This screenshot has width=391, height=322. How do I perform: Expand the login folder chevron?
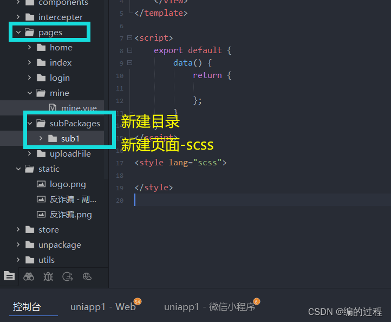pos(29,78)
